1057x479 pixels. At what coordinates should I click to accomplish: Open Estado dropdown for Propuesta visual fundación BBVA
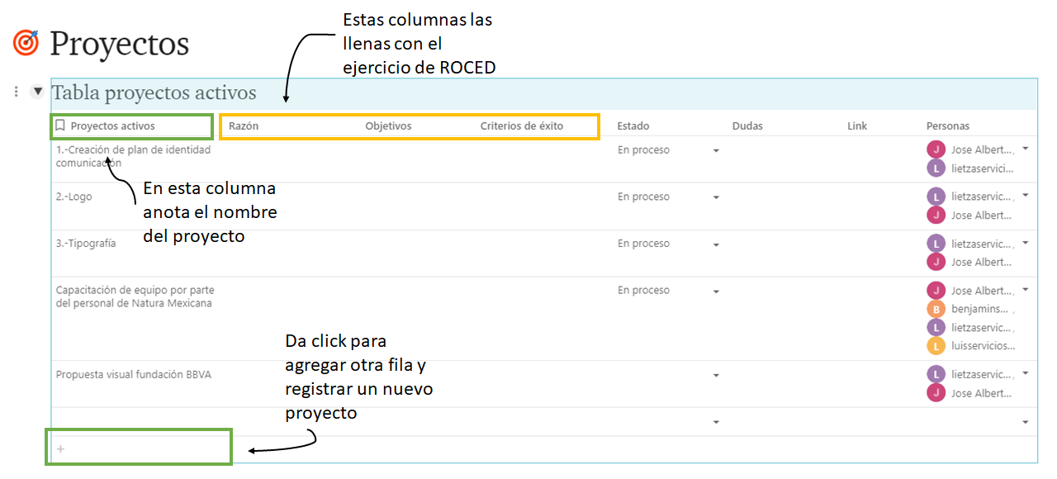pos(716,376)
